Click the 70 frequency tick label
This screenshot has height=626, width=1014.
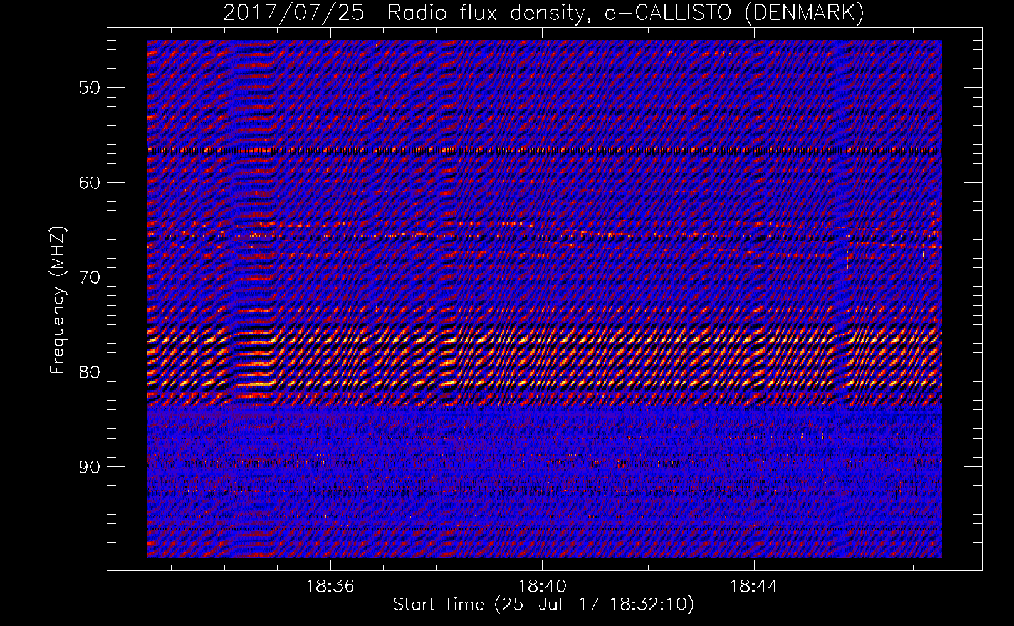tap(89, 277)
